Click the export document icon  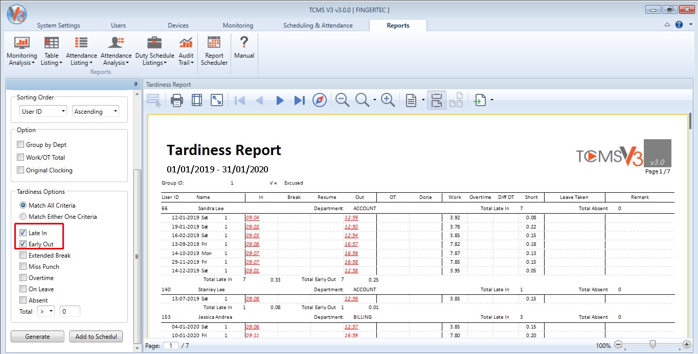(479, 100)
